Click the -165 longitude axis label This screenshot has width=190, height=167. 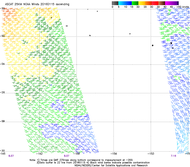click(x=3, y=154)
